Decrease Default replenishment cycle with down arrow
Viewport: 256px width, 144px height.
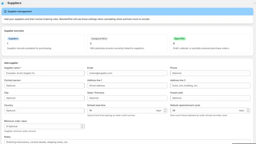[248, 112]
